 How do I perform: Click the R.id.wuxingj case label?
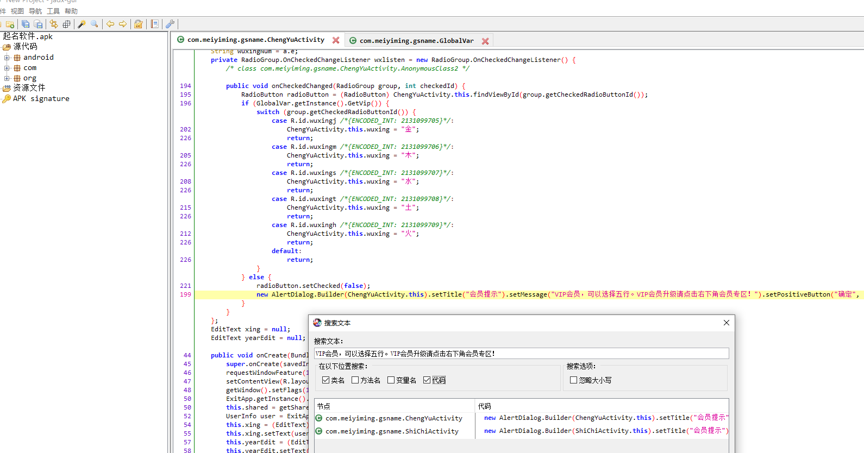tap(313, 121)
